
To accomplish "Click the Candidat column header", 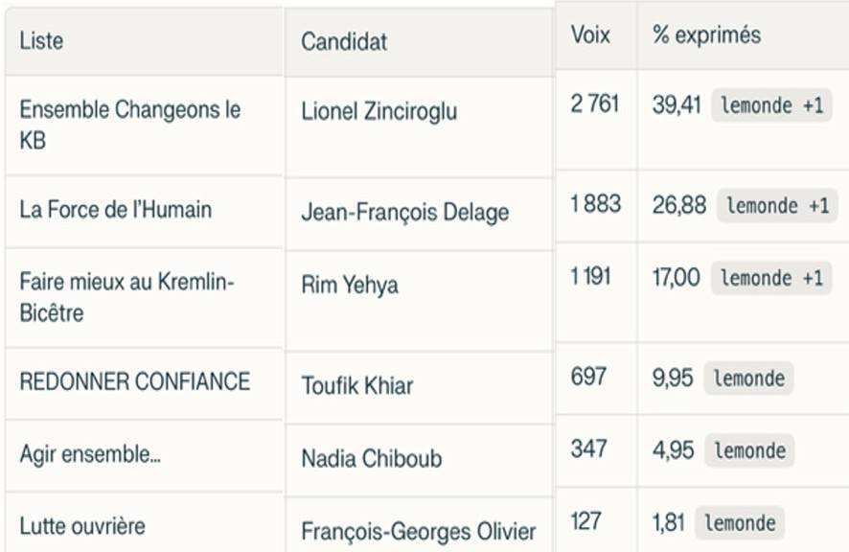I will pos(344,42).
